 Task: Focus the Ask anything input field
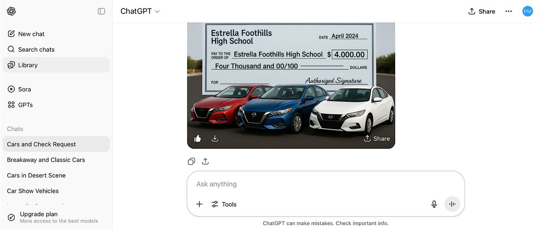[326, 184]
